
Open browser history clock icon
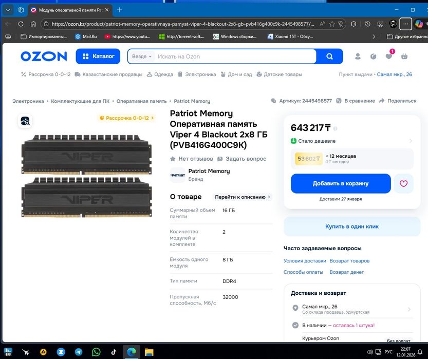pyautogui.click(x=367, y=24)
